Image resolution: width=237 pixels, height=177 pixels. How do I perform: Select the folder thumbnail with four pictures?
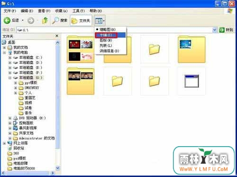81,49
